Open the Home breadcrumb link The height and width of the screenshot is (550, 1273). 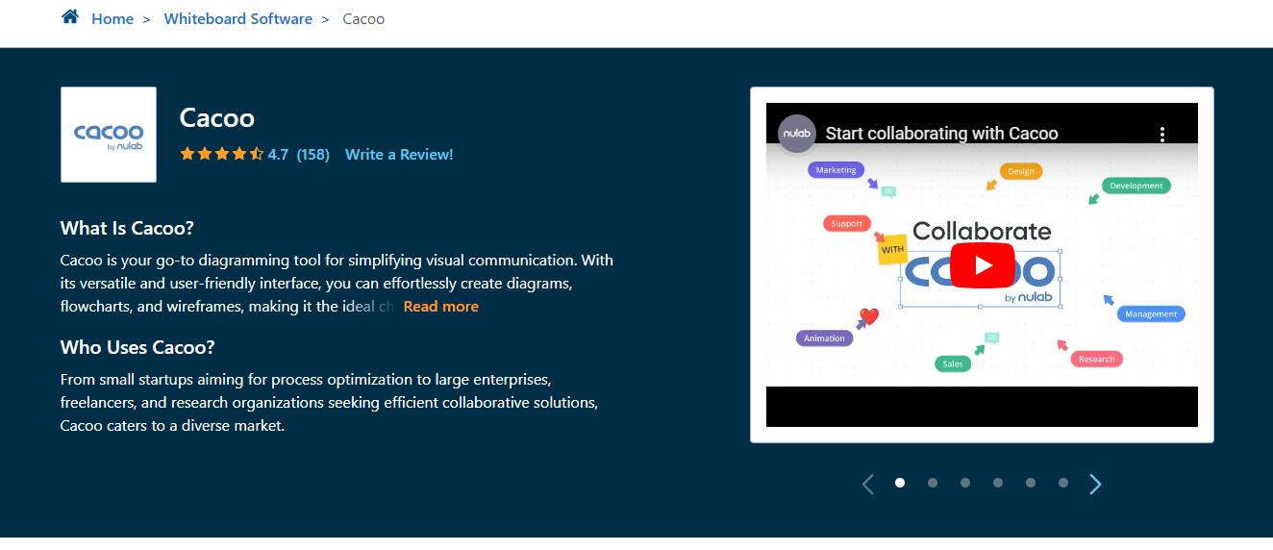(112, 19)
